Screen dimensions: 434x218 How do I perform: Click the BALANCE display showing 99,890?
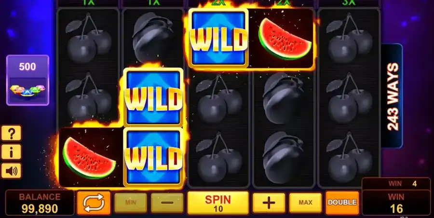pyautogui.click(x=40, y=203)
